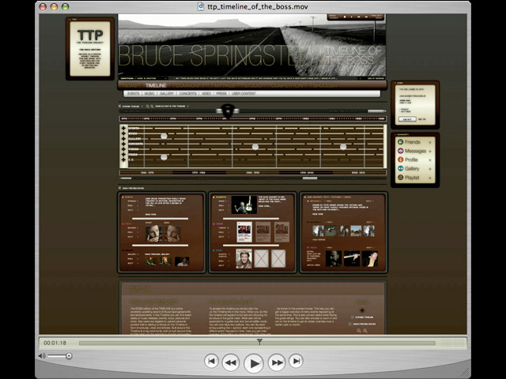This screenshot has height=379, width=506.
Task: Click the zoom-in magnifier in help section
Action: [x=365, y=331]
